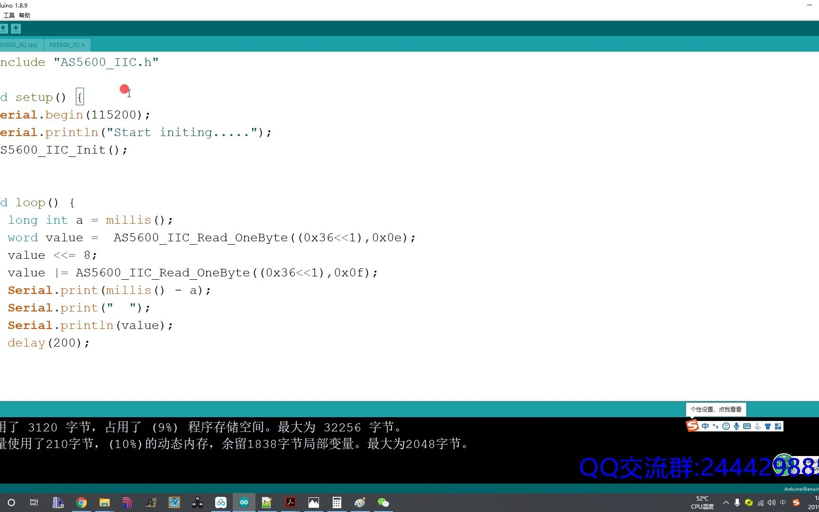Image resolution: width=819 pixels, height=512 pixels.
Task: Click the Sogou account login icon
Action: (757, 426)
